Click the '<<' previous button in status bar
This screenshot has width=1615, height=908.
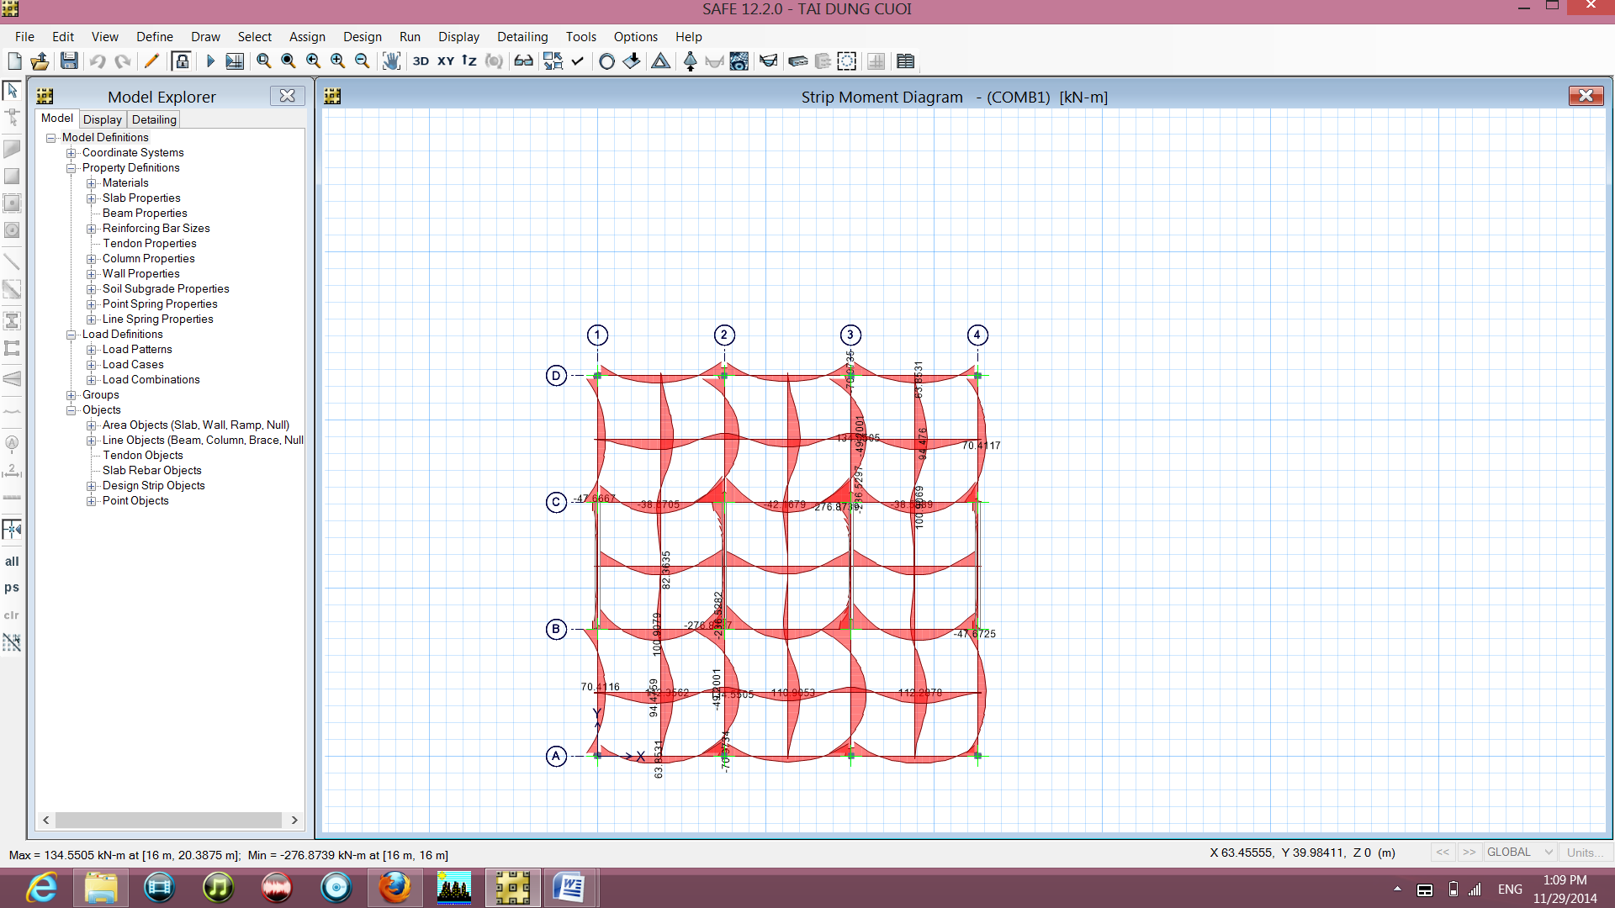pyautogui.click(x=1443, y=853)
